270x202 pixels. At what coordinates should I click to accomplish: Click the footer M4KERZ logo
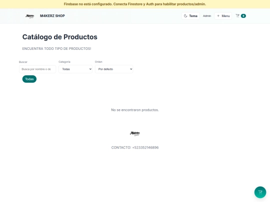click(135, 134)
